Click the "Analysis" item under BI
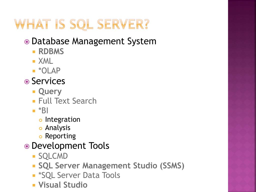The width and height of the screenshot is (256, 192). 58,128
